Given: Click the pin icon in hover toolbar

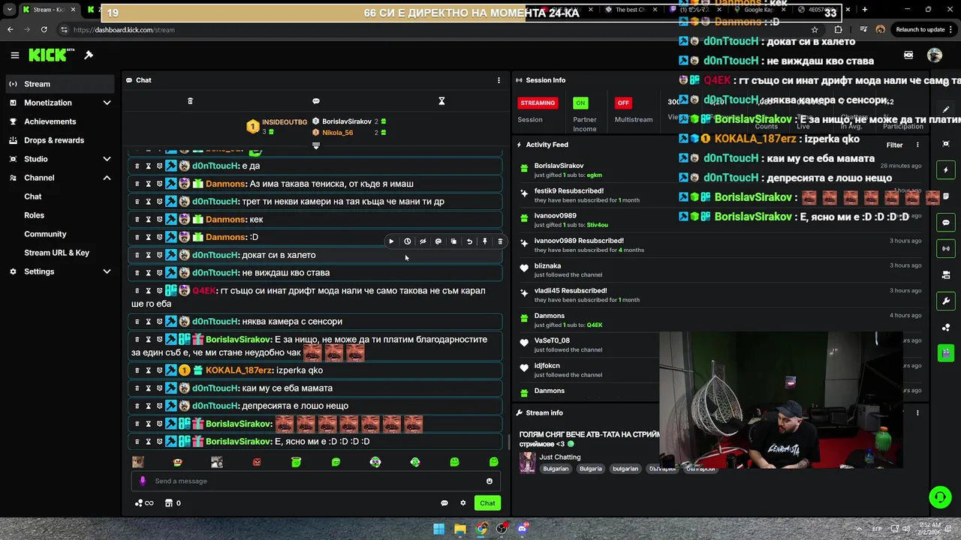Looking at the screenshot, I should [485, 241].
